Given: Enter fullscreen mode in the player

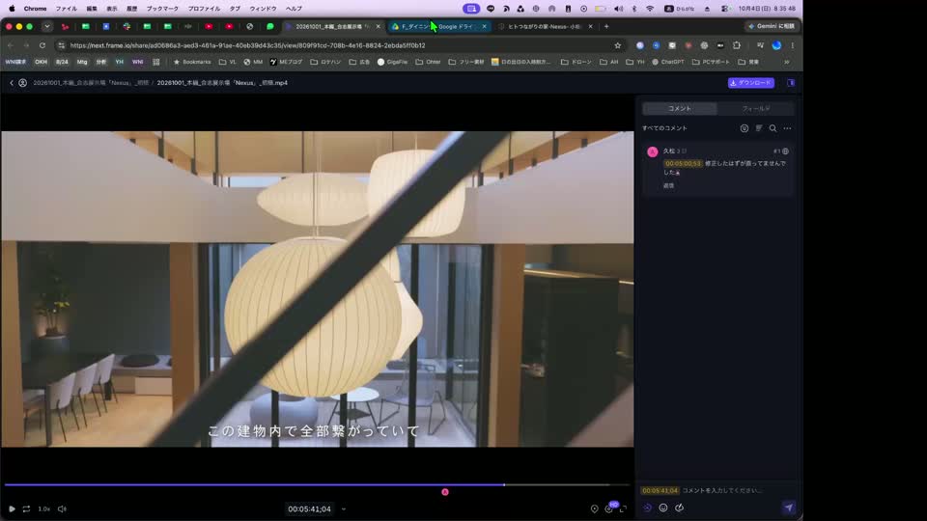Looking at the screenshot, I should [623, 508].
